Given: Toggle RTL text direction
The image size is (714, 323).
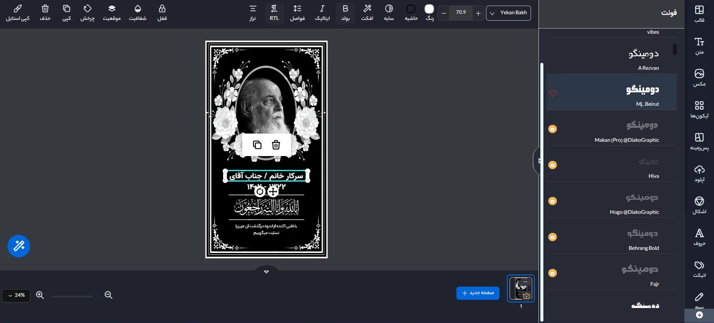Looking at the screenshot, I should 274,13.
